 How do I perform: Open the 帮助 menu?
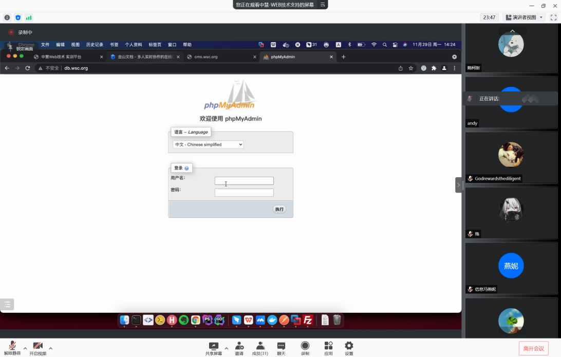tap(187, 45)
